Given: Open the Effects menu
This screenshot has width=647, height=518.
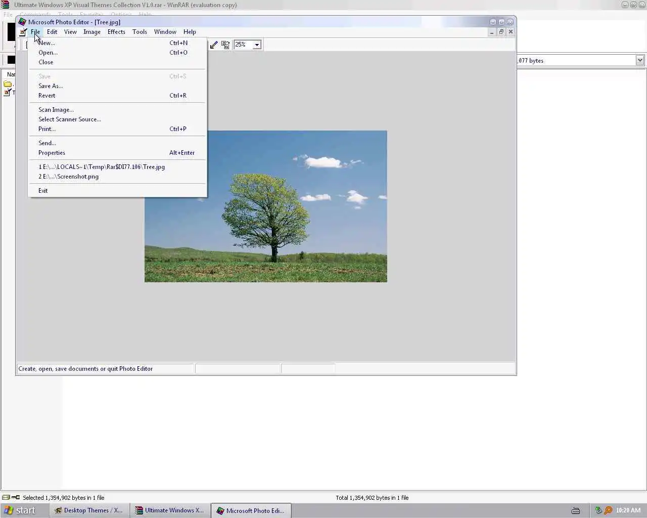Looking at the screenshot, I should [116, 32].
